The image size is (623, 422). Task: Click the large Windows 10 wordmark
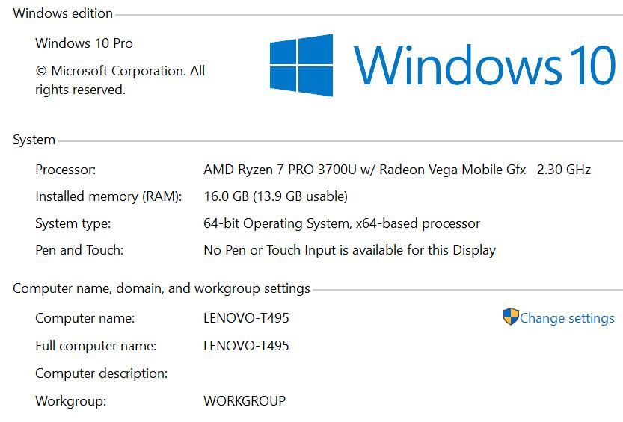point(485,65)
